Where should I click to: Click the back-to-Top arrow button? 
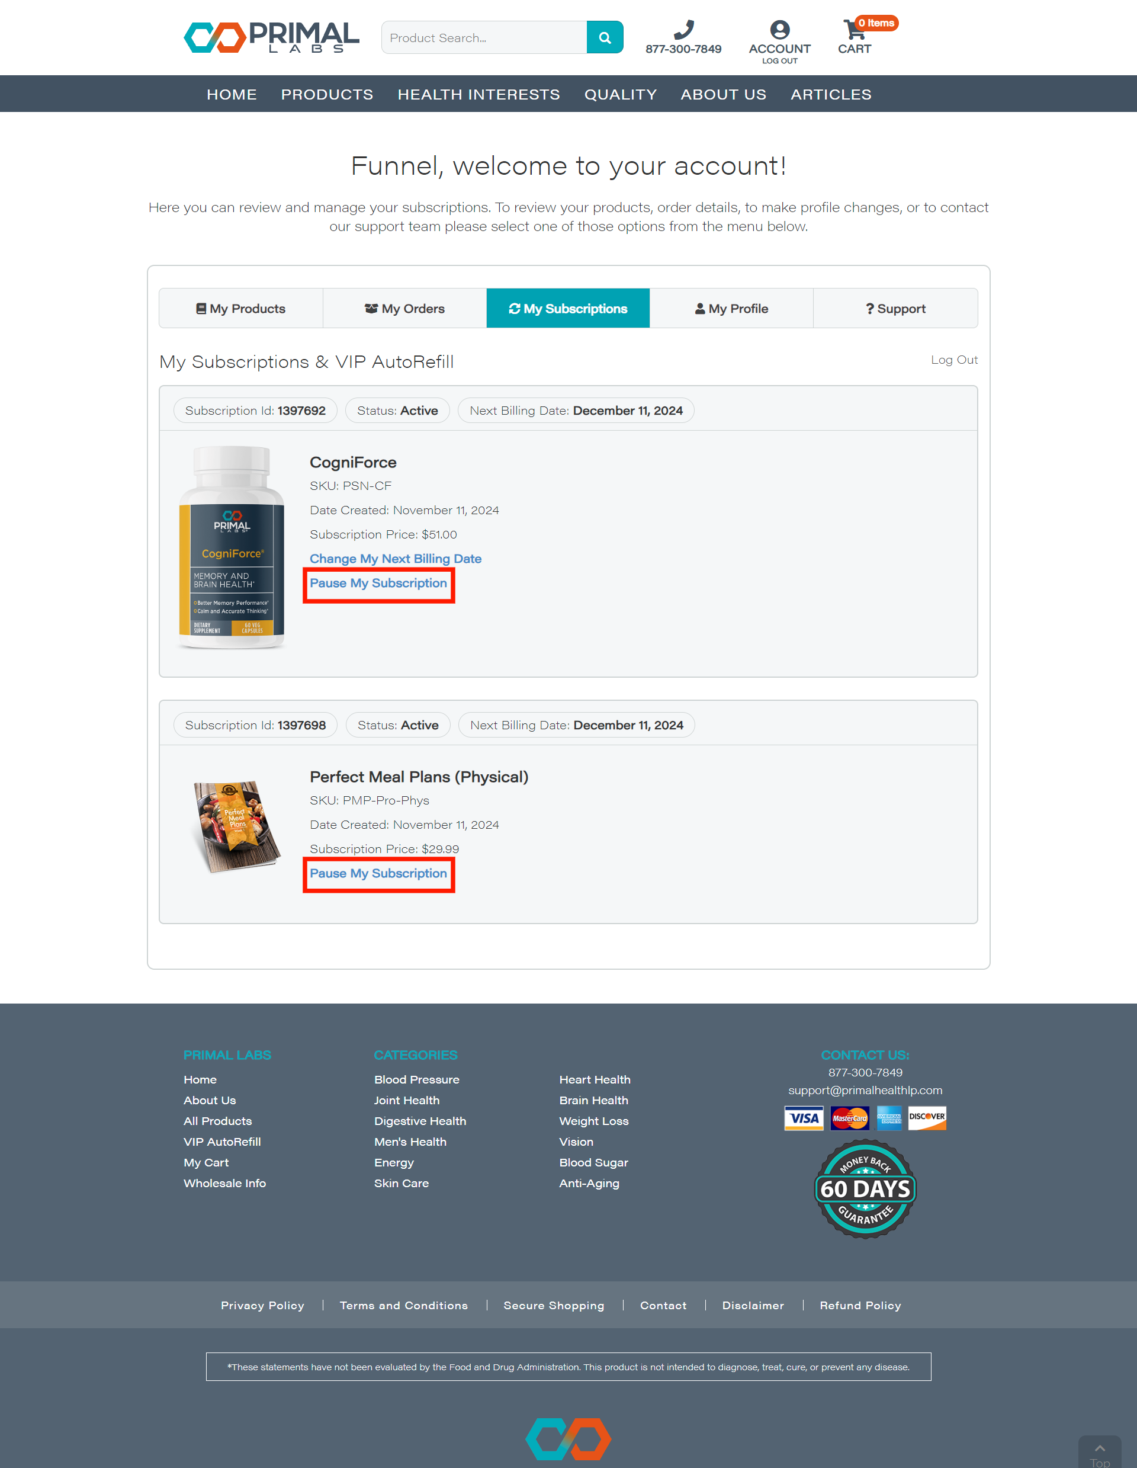(x=1099, y=1452)
